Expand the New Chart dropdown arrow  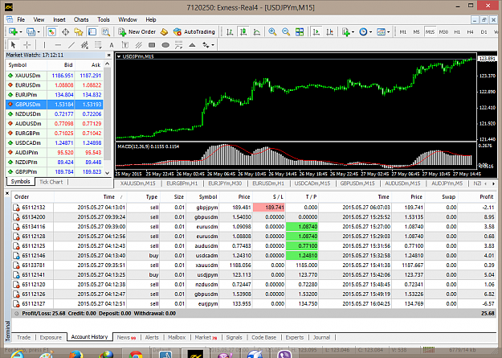(x=21, y=32)
